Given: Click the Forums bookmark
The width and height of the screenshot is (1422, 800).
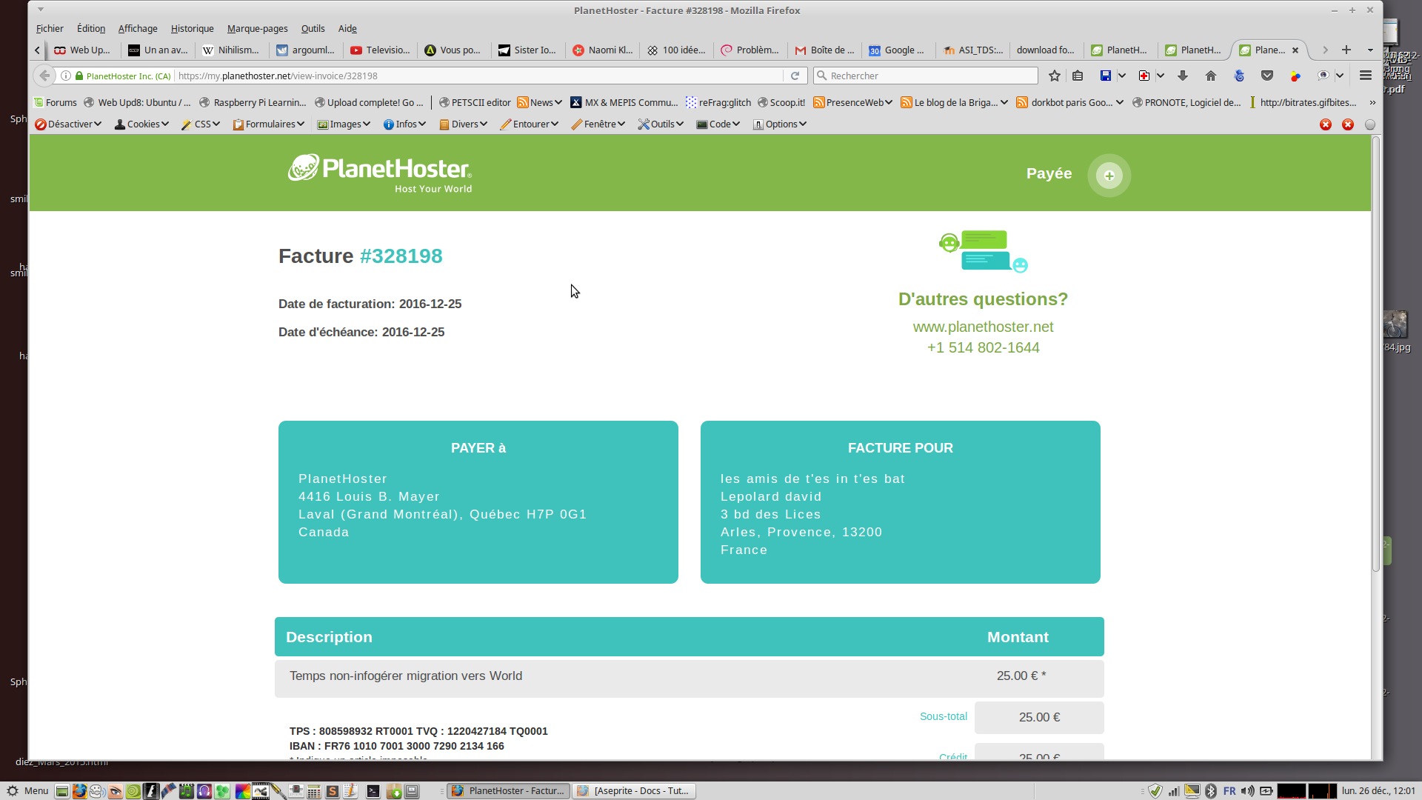Looking at the screenshot, I should [x=56, y=103].
